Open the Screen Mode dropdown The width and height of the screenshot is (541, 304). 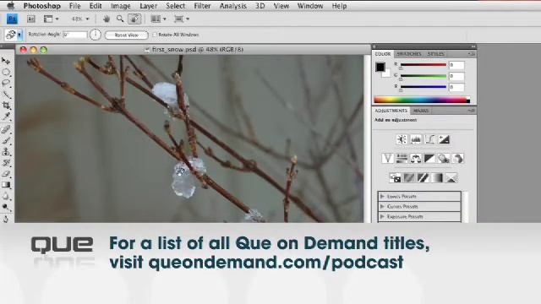click(x=182, y=19)
